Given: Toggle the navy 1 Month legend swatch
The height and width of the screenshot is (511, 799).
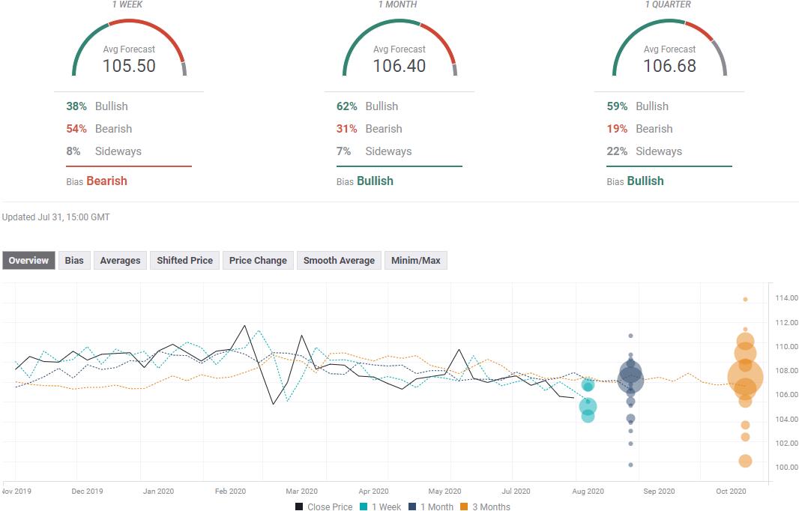Looking at the screenshot, I should [412, 507].
